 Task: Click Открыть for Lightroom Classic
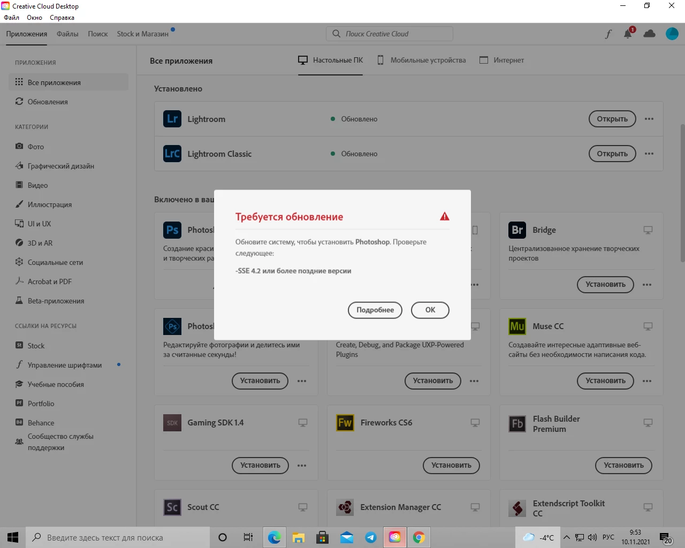[612, 154]
